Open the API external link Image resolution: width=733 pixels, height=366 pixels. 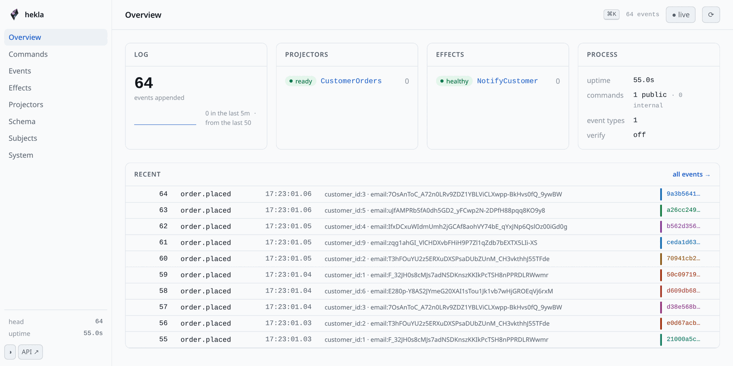click(x=30, y=352)
